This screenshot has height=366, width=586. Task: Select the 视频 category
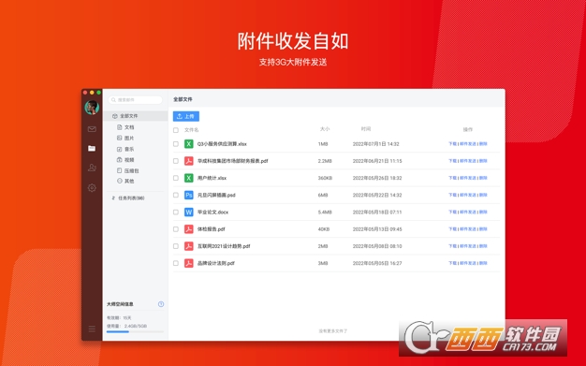(125, 160)
